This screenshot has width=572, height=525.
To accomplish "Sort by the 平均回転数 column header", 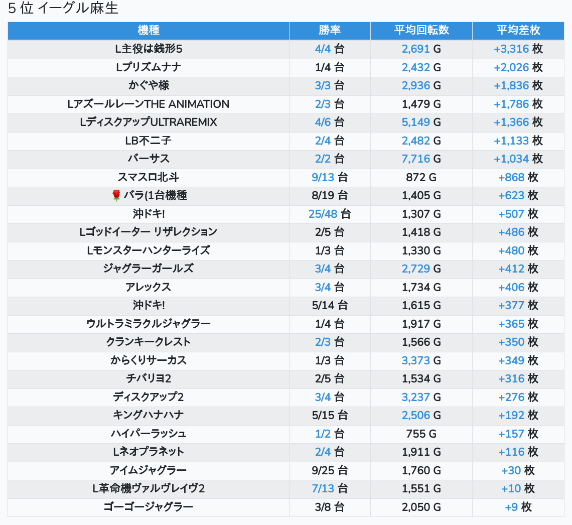I will (421, 30).
